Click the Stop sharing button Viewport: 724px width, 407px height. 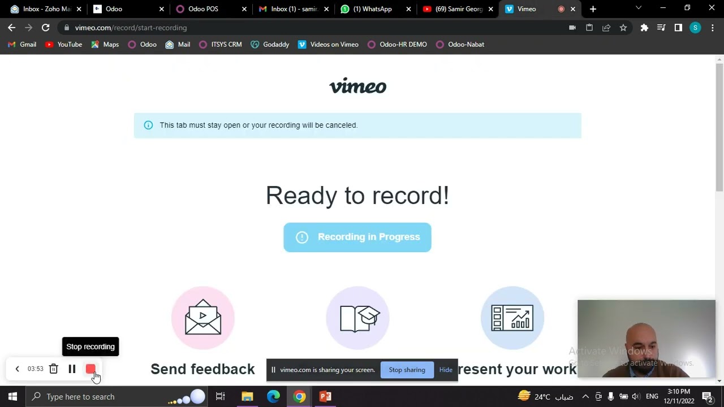[x=407, y=370]
